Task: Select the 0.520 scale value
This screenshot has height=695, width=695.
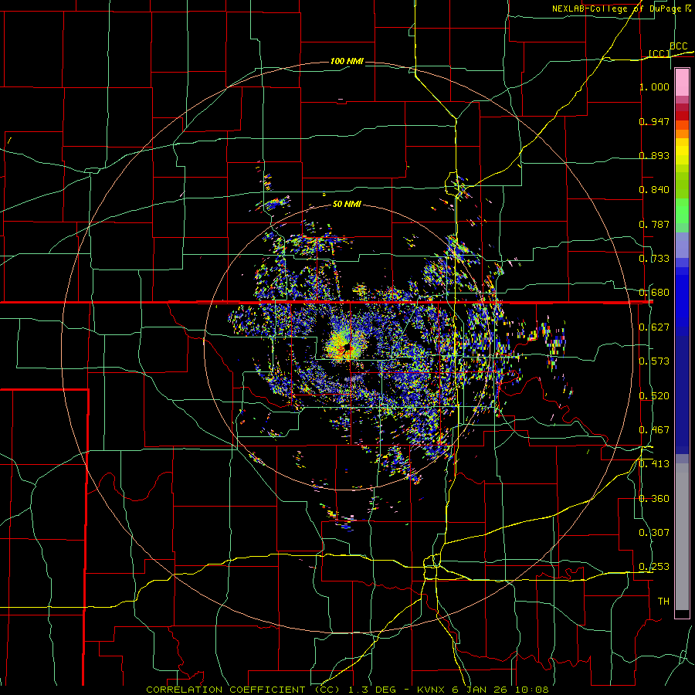Action: (654, 396)
